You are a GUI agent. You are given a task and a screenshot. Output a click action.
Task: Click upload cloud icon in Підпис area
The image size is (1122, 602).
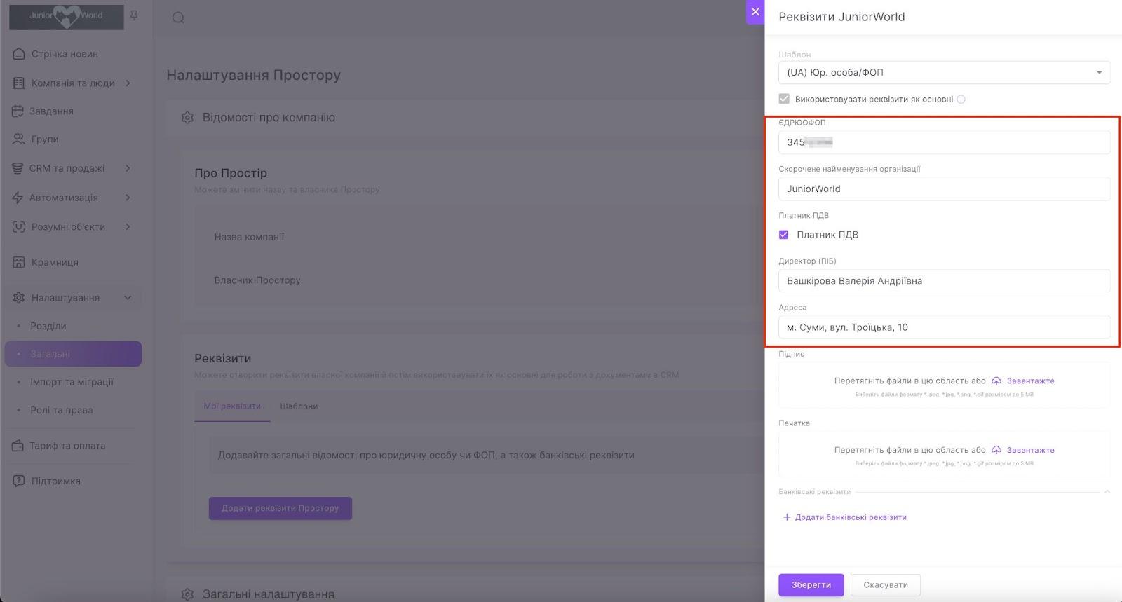996,381
